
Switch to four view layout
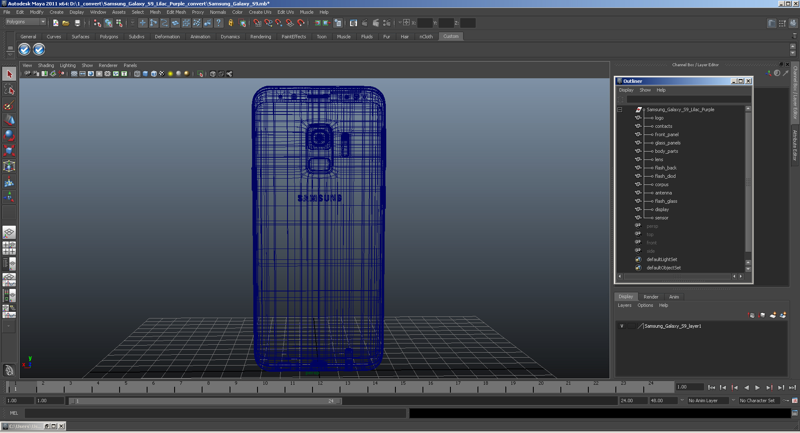[x=9, y=248]
